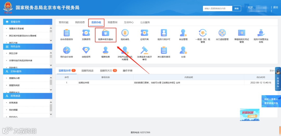This screenshot has height=136, width=281.
Task: Click 更多 link in reminders panel
Action: [272, 70]
